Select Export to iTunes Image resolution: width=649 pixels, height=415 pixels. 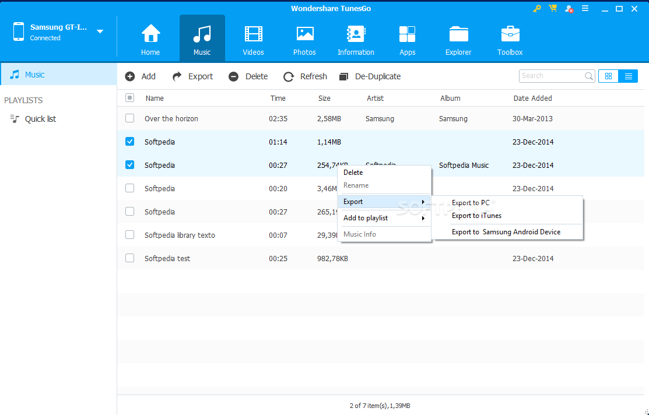(x=476, y=216)
